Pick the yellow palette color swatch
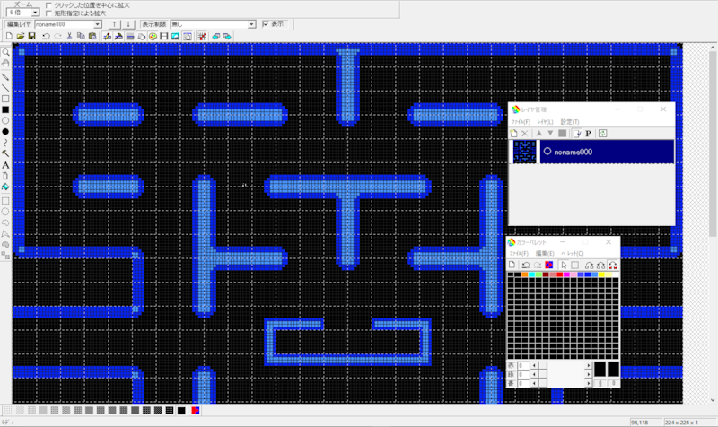718x427 pixels. 601,274
